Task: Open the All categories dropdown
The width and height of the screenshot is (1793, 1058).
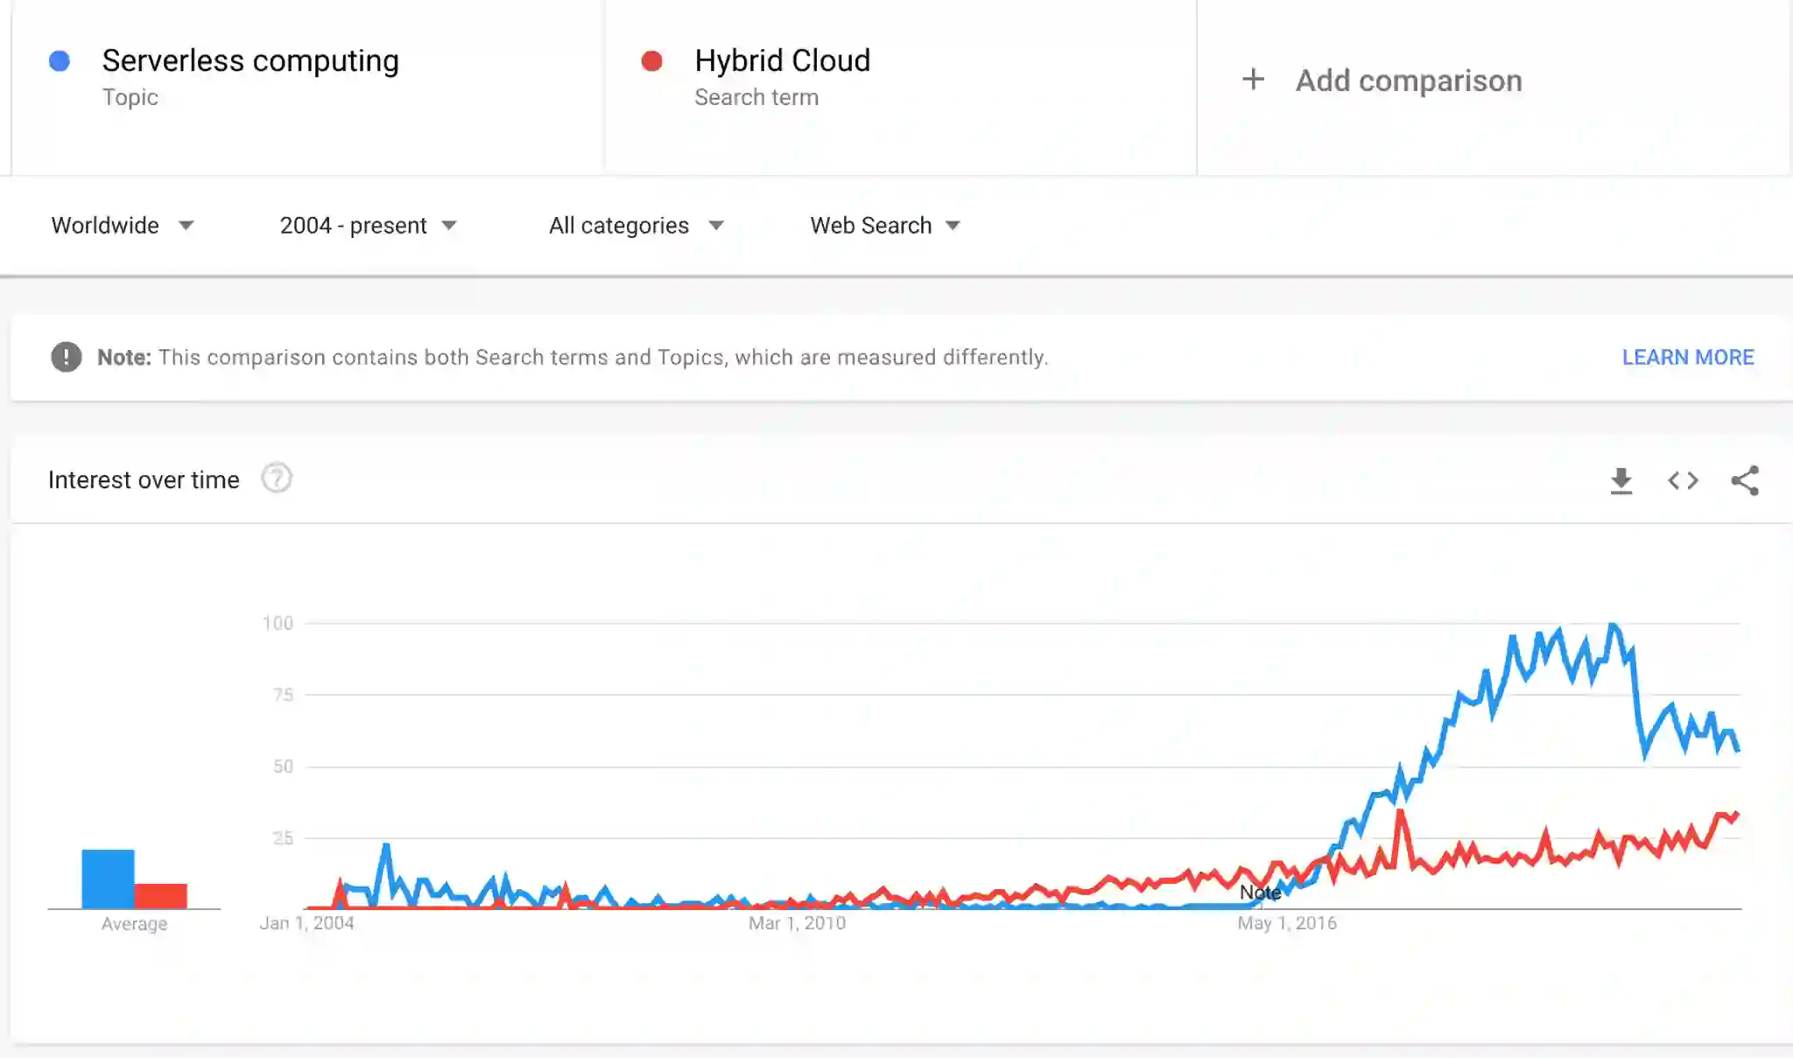Action: [x=636, y=226]
